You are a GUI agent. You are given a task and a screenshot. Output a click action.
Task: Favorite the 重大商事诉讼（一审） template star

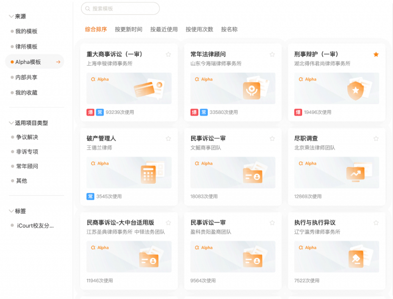(168, 54)
